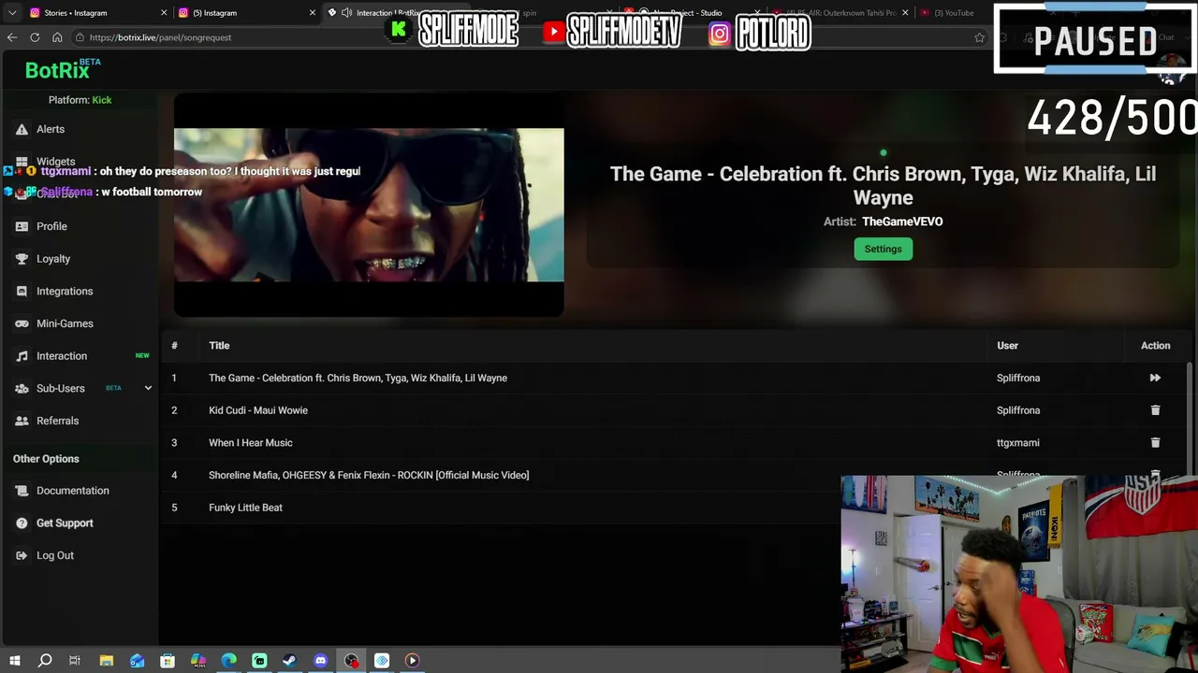The width and height of the screenshot is (1198, 673).
Task: Open Microsoft Store from the taskbar
Action: (168, 661)
